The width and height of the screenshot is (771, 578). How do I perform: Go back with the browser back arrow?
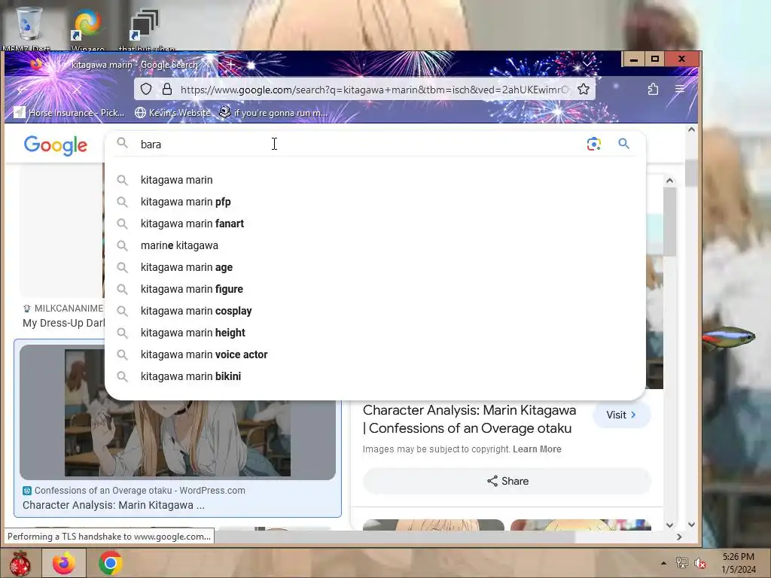(22, 90)
